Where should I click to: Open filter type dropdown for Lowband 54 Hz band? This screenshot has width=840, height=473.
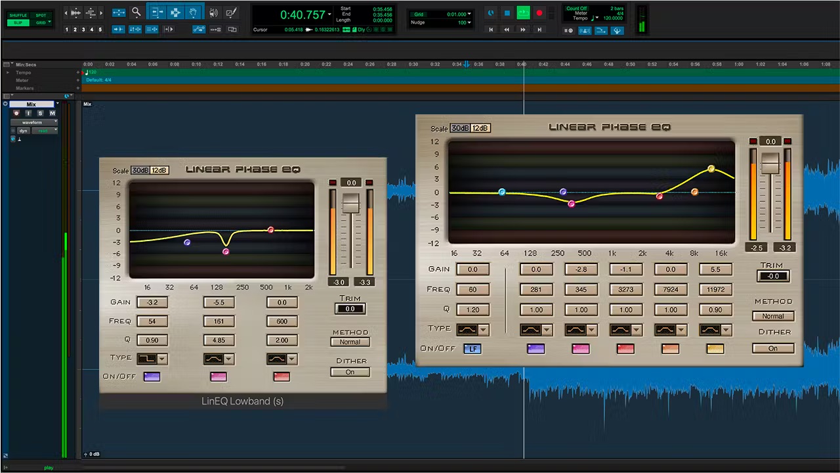pyautogui.click(x=161, y=359)
